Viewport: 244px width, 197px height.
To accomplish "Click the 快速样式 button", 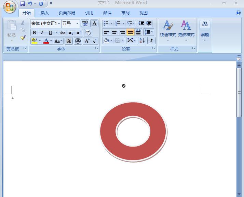I will [x=168, y=31].
